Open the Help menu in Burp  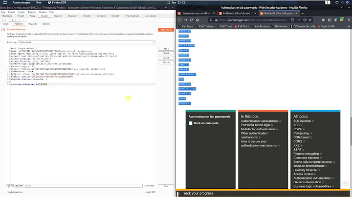[x=51, y=12]
